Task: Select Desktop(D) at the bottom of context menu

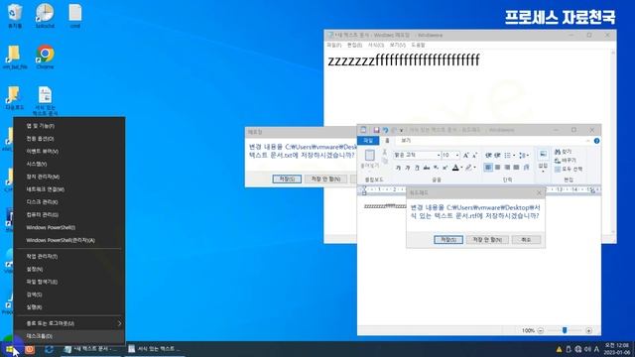Action: (x=69, y=336)
